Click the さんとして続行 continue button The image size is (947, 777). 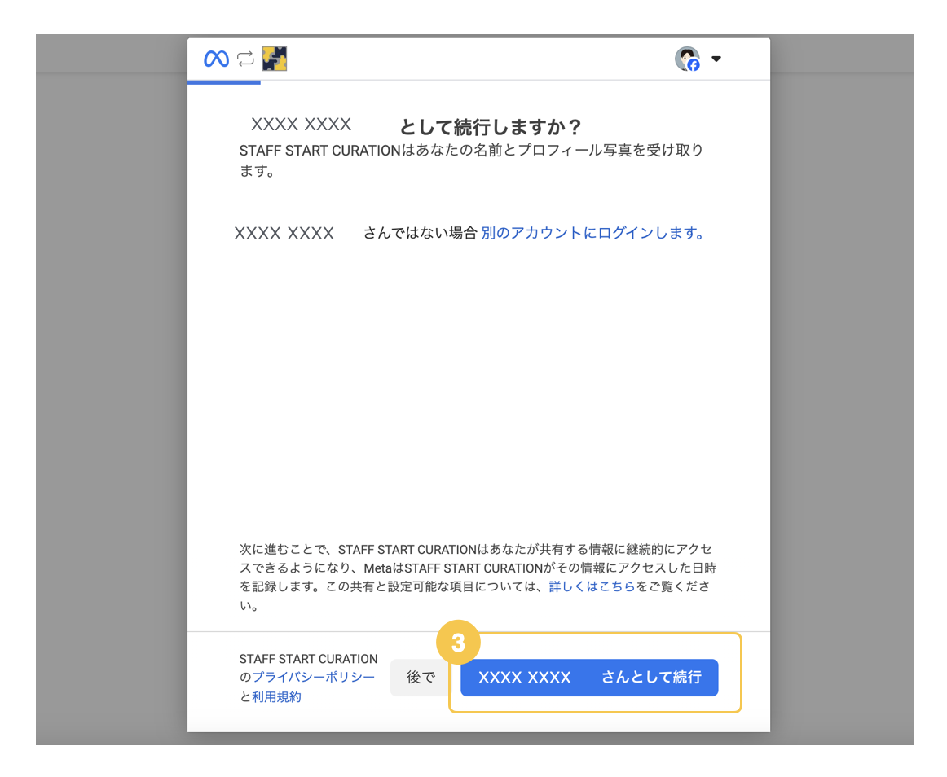click(x=589, y=678)
